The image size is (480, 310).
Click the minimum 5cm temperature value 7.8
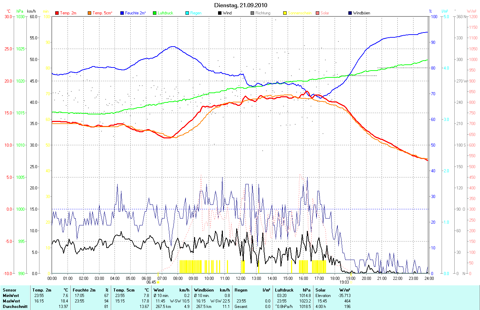[x=146, y=296]
